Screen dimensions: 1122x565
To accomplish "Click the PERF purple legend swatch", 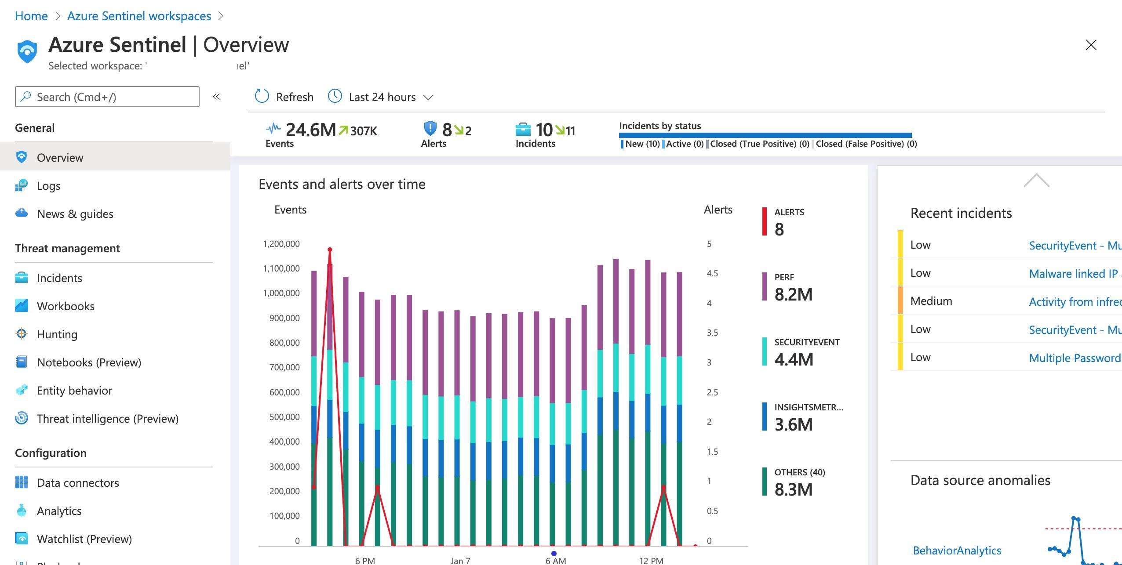I will click(x=765, y=286).
